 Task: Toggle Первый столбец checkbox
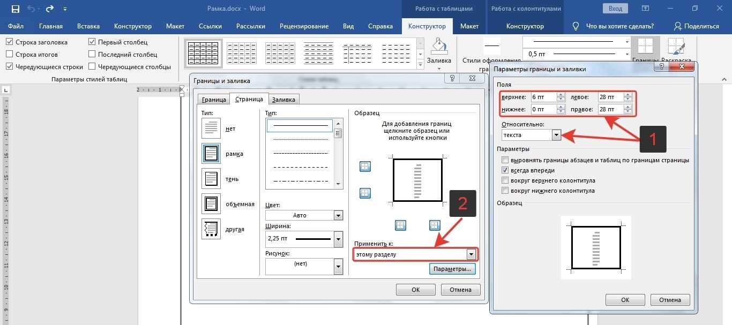pos(92,42)
